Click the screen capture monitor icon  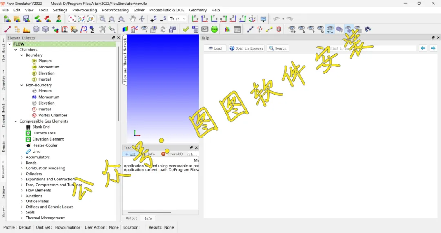[263, 19]
